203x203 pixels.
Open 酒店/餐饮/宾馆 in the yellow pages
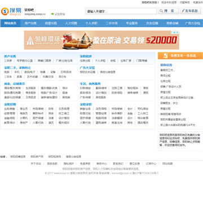pos(12,88)
